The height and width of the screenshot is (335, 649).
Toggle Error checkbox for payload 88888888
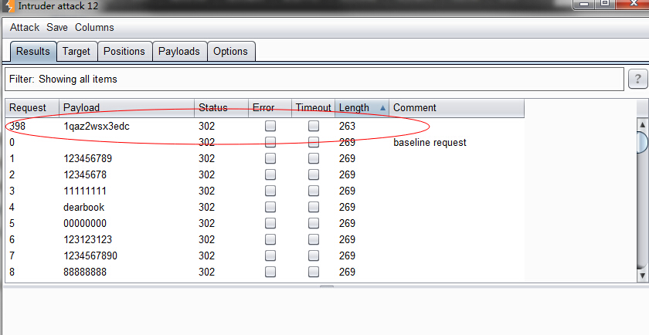270,272
